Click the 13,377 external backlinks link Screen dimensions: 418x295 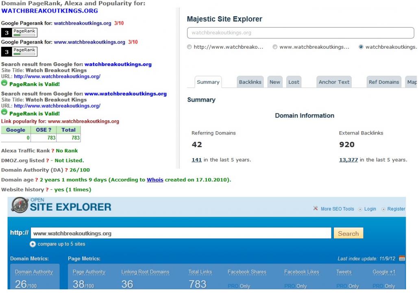(348, 160)
